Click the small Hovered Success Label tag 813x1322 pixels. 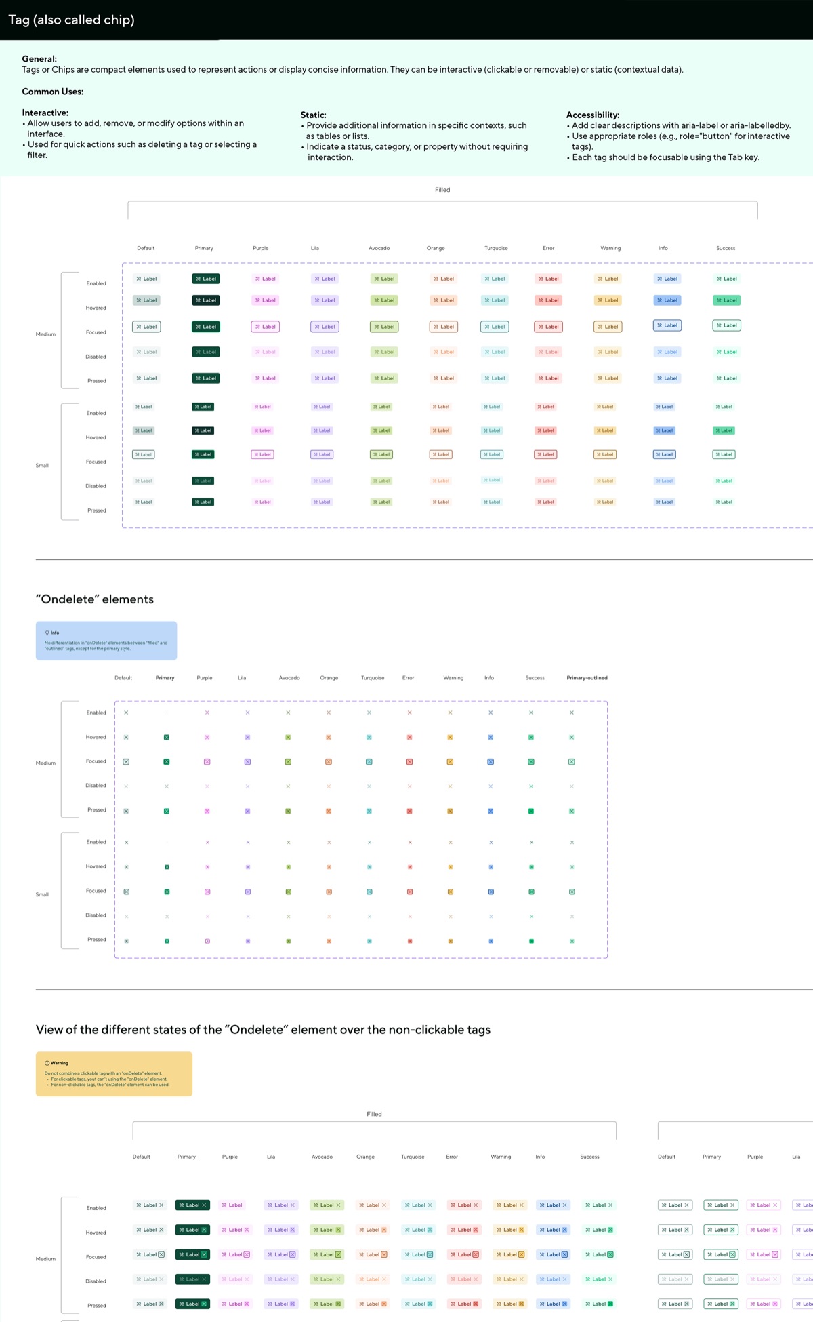(x=724, y=430)
